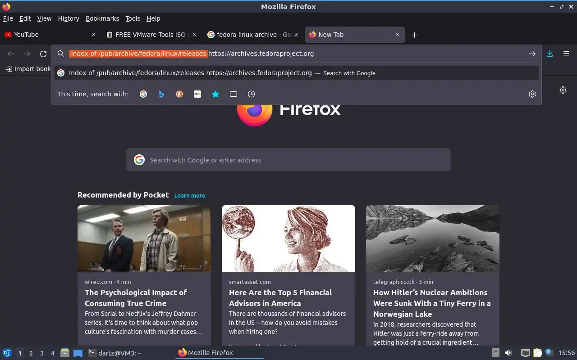Click the reload page button

pos(43,54)
